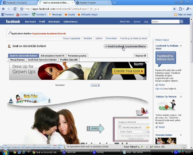Open the Oyunlar bookmark
This screenshot has height=155, width=193.
(70, 15)
